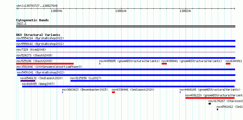243x120 pixels.
Task: Click the DGV Structural Variants track title
Action: tap(38, 35)
